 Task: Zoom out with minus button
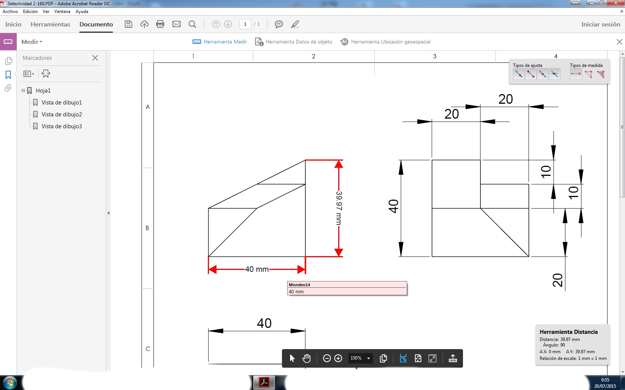pos(327,358)
